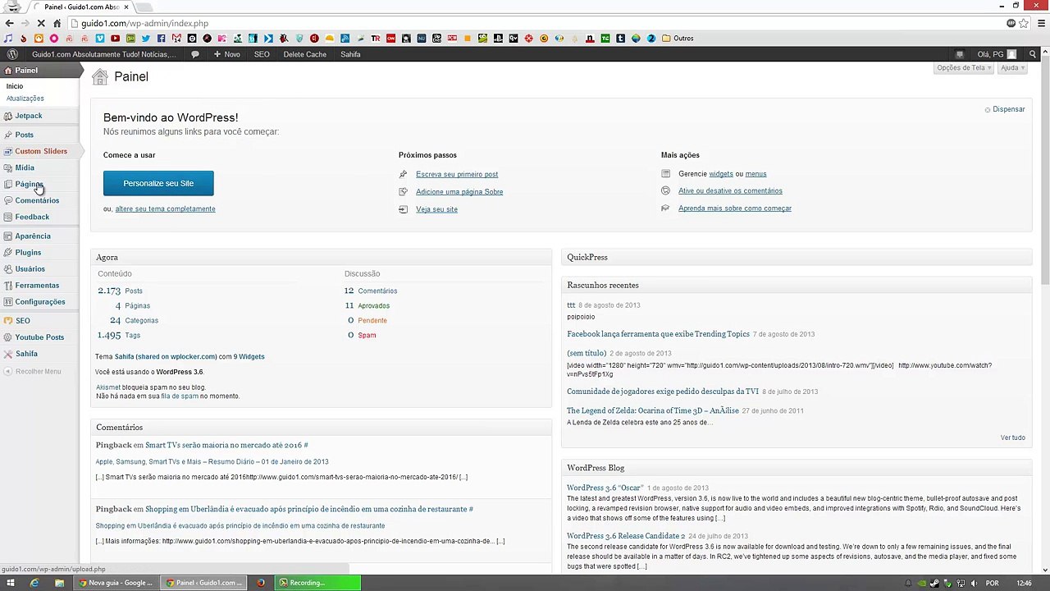Open Plugins in the sidebar

click(39, 252)
